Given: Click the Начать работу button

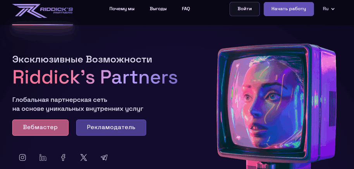Looking at the screenshot, I should [289, 9].
